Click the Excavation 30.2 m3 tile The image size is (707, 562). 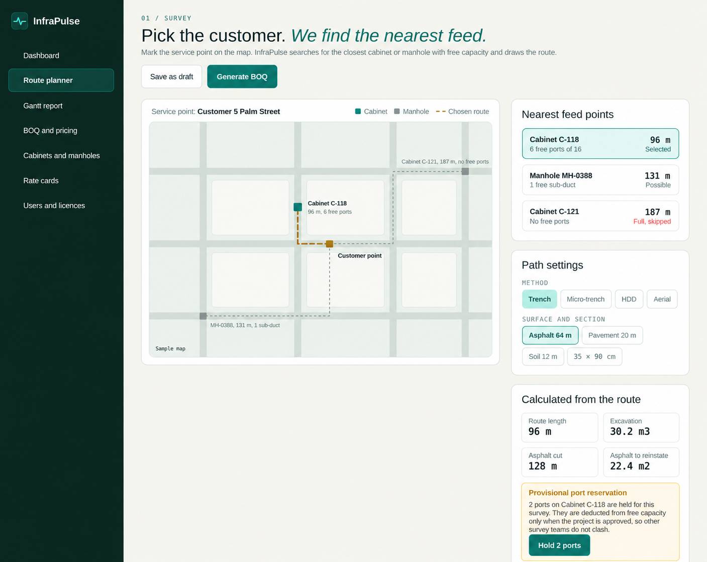coord(641,427)
